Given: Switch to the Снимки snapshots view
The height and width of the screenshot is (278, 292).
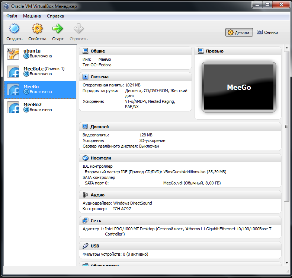Looking at the screenshot, I should tap(267, 32).
